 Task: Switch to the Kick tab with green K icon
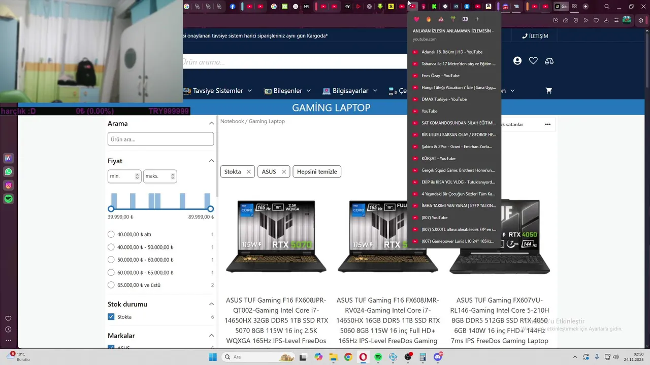434,7
